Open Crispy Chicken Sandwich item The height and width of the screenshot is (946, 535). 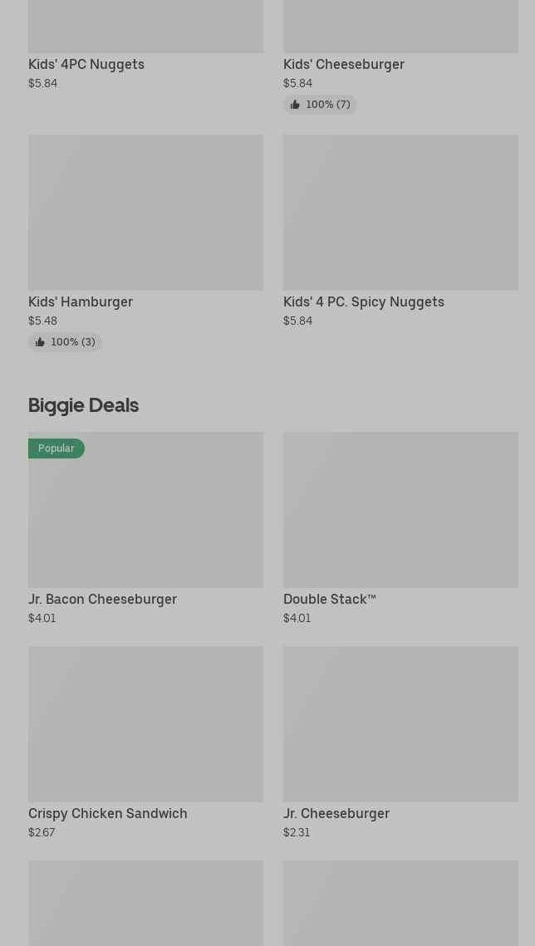(x=107, y=813)
